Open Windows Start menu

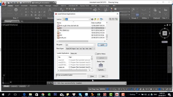(3, 95)
